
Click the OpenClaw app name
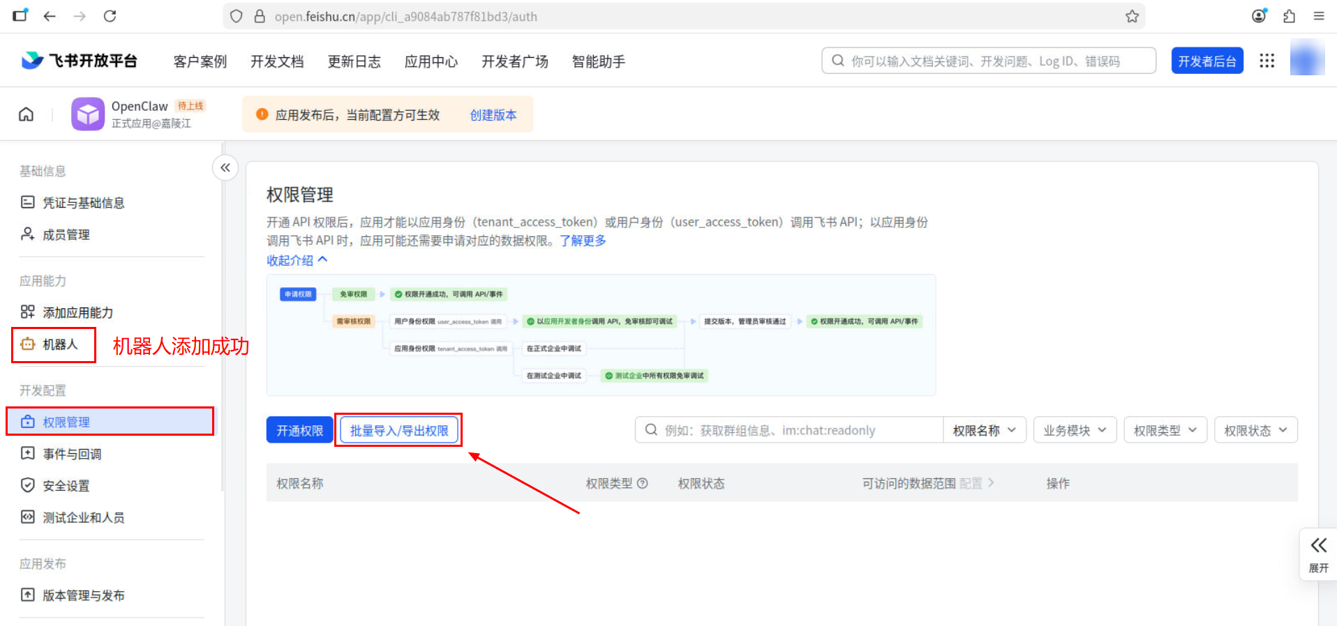[x=140, y=106]
